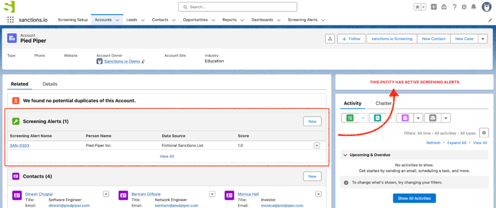Click the Follow button
The image size is (496, 208).
point(351,39)
